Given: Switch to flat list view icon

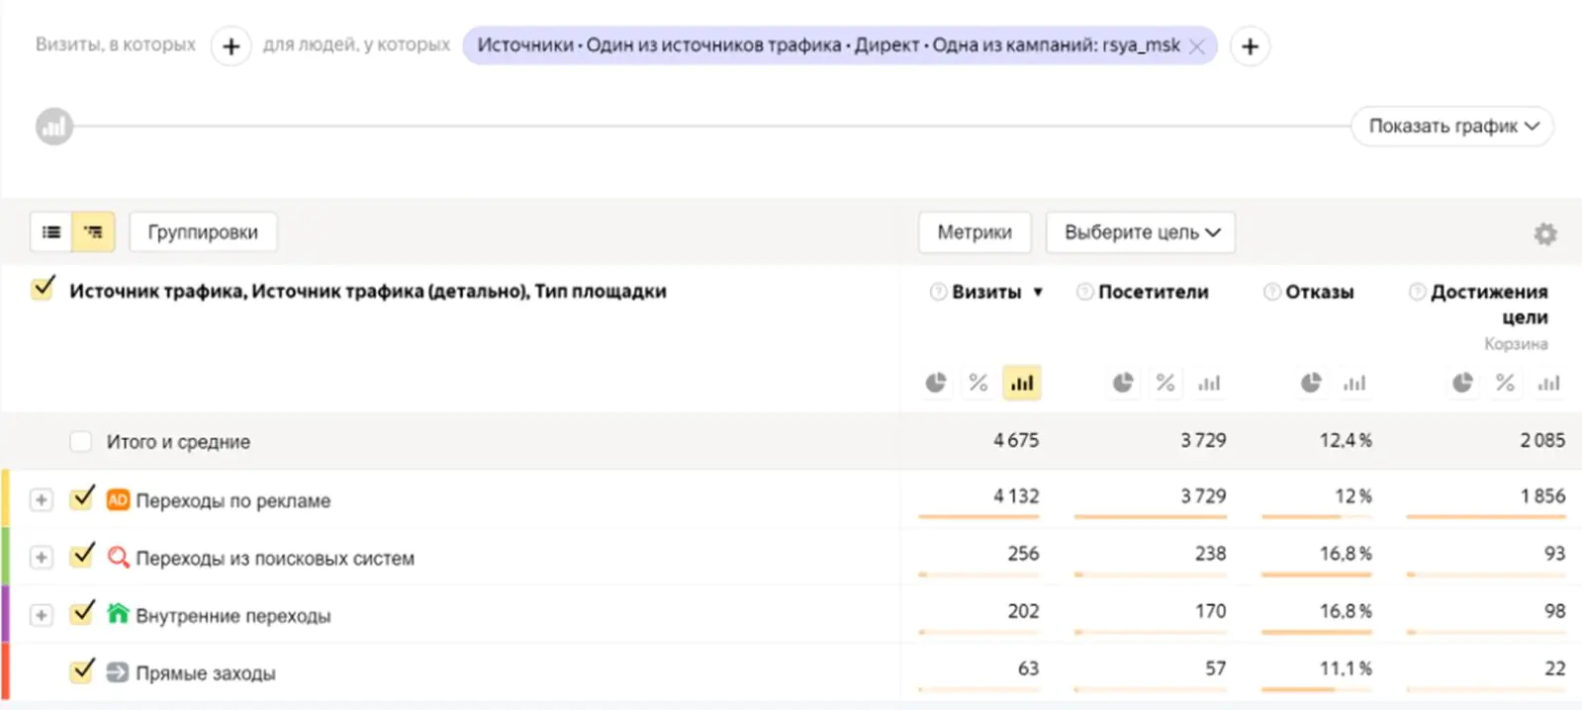Looking at the screenshot, I should 51,232.
